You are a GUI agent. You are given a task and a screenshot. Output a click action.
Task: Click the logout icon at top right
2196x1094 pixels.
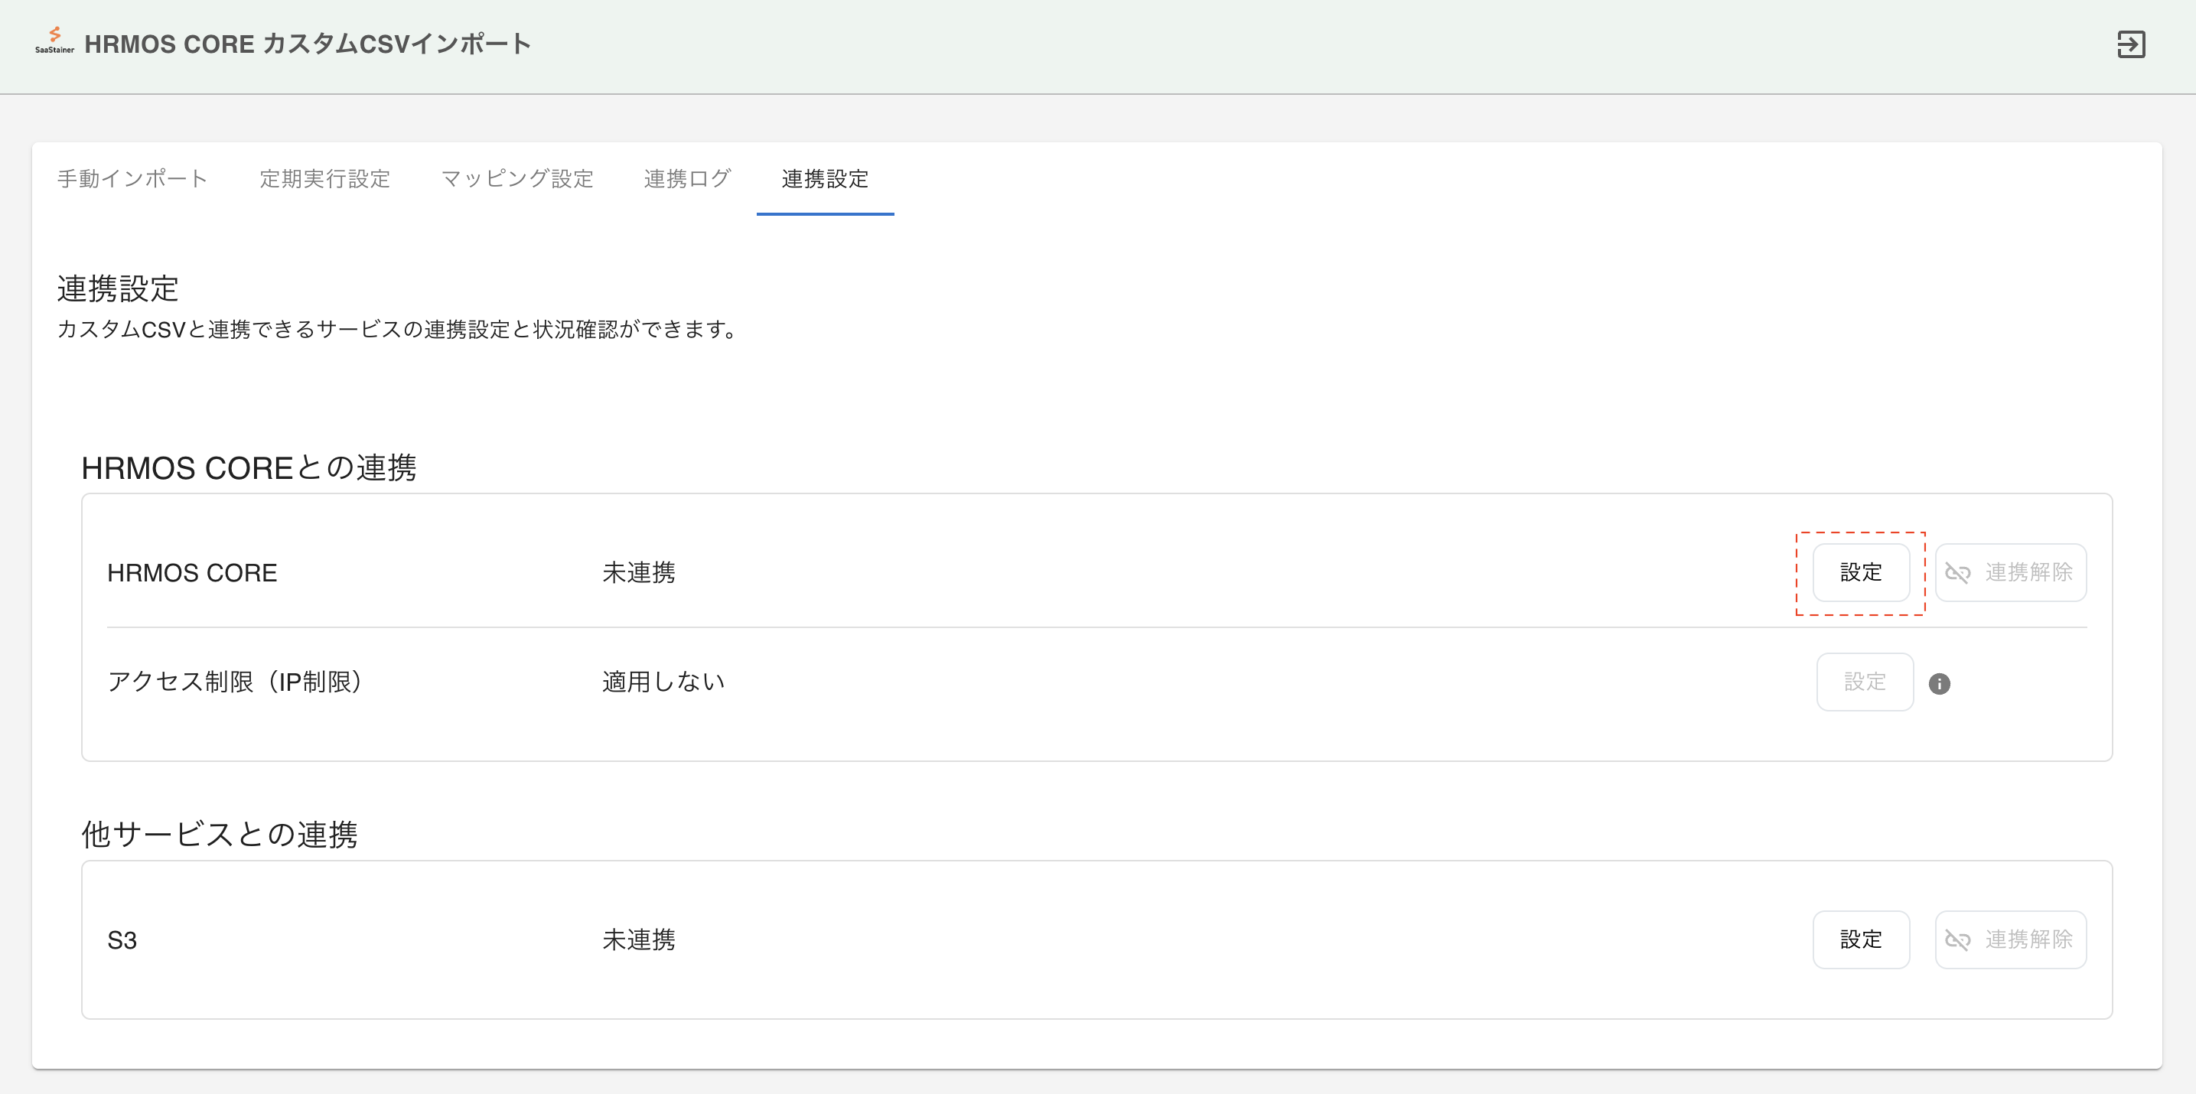click(2132, 45)
